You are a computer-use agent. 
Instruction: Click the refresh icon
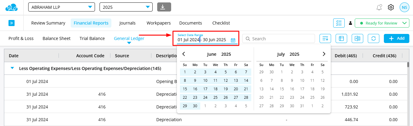(x=374, y=38)
